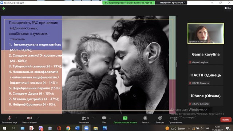Click the Record icon
The image size is (233, 131).
(x=145, y=118)
